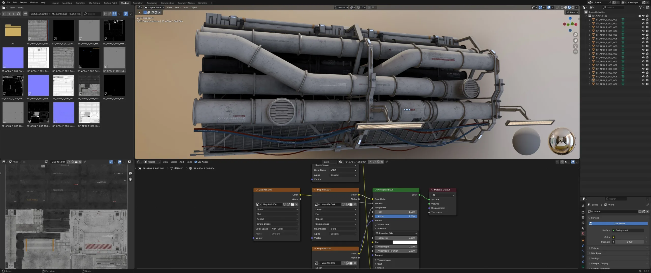The width and height of the screenshot is (651, 273).
Task: Open the Render properties tab
Action: tap(583, 212)
